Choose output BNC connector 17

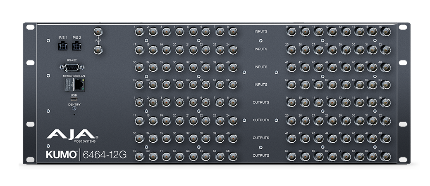139,120
